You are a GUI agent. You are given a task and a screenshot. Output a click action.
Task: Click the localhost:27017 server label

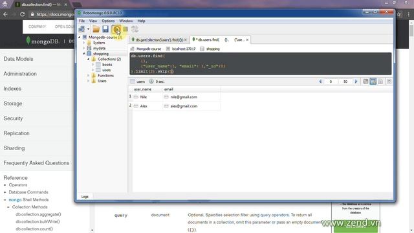tap(184, 49)
